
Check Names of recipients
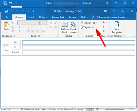click(x=73, y=28)
